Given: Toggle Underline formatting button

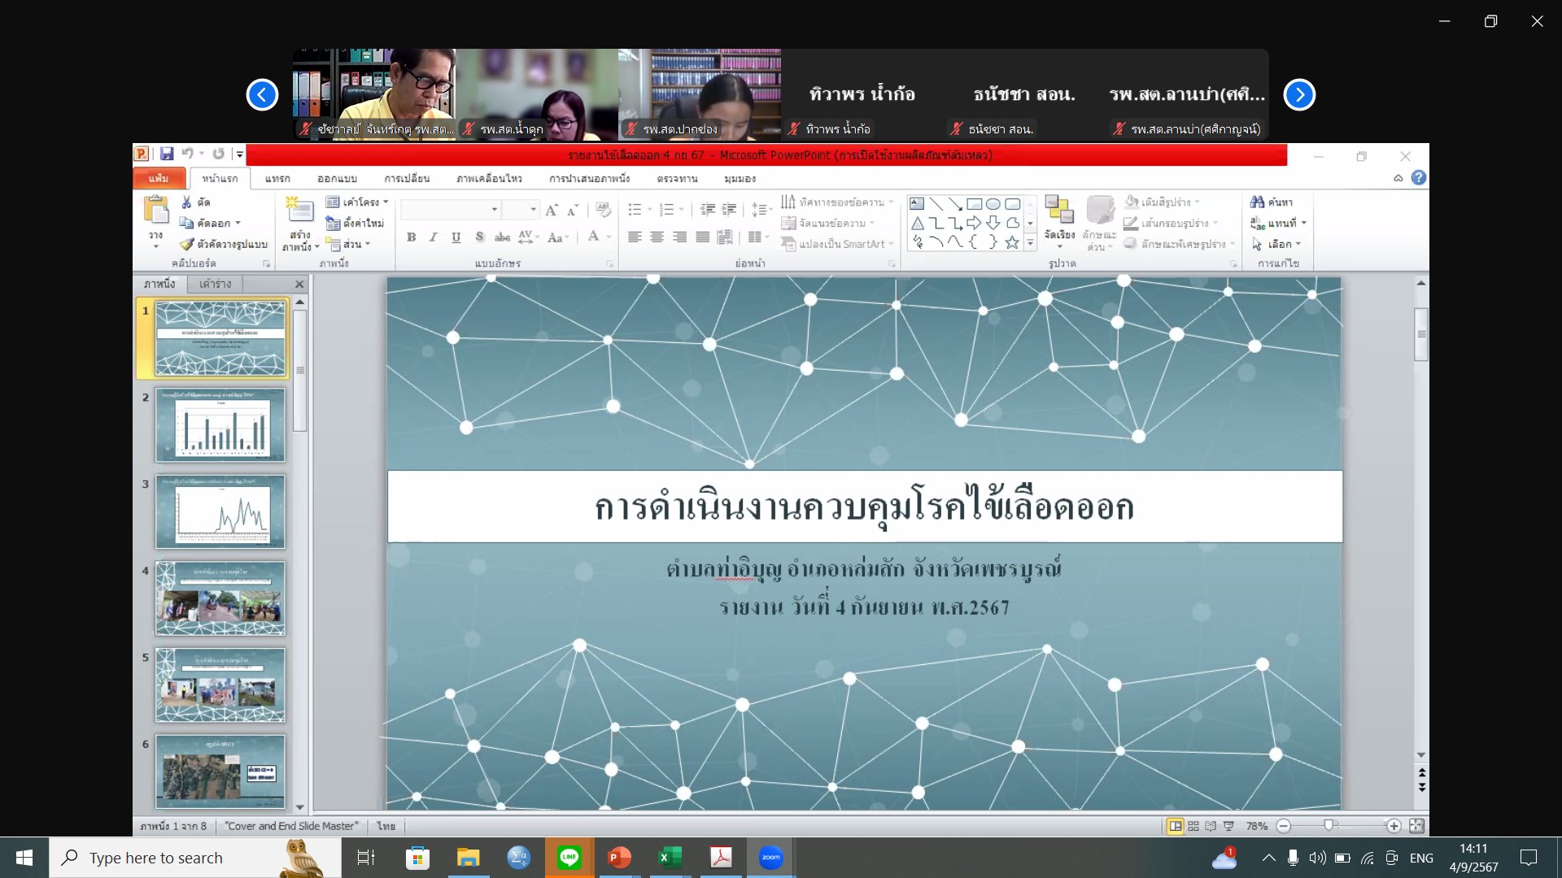Looking at the screenshot, I should tap(456, 237).
